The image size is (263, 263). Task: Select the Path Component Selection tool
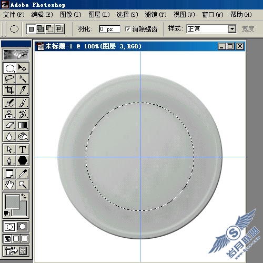click(x=9, y=149)
